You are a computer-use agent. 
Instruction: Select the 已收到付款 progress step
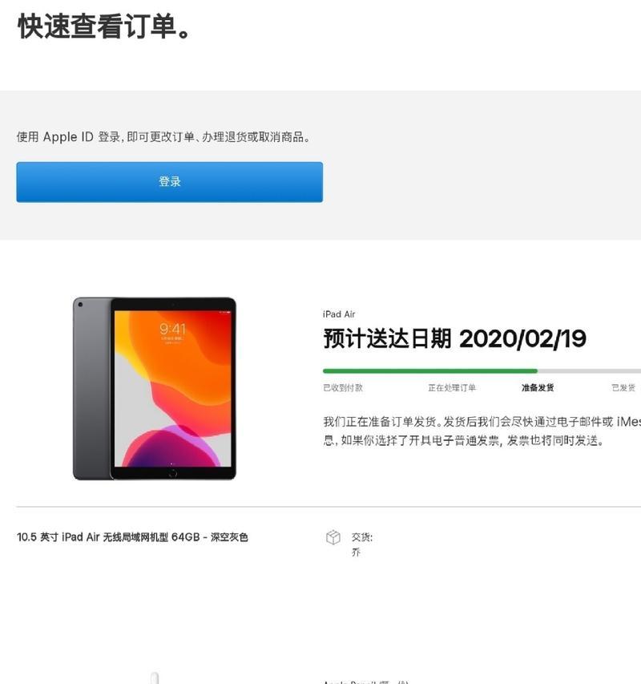point(343,387)
